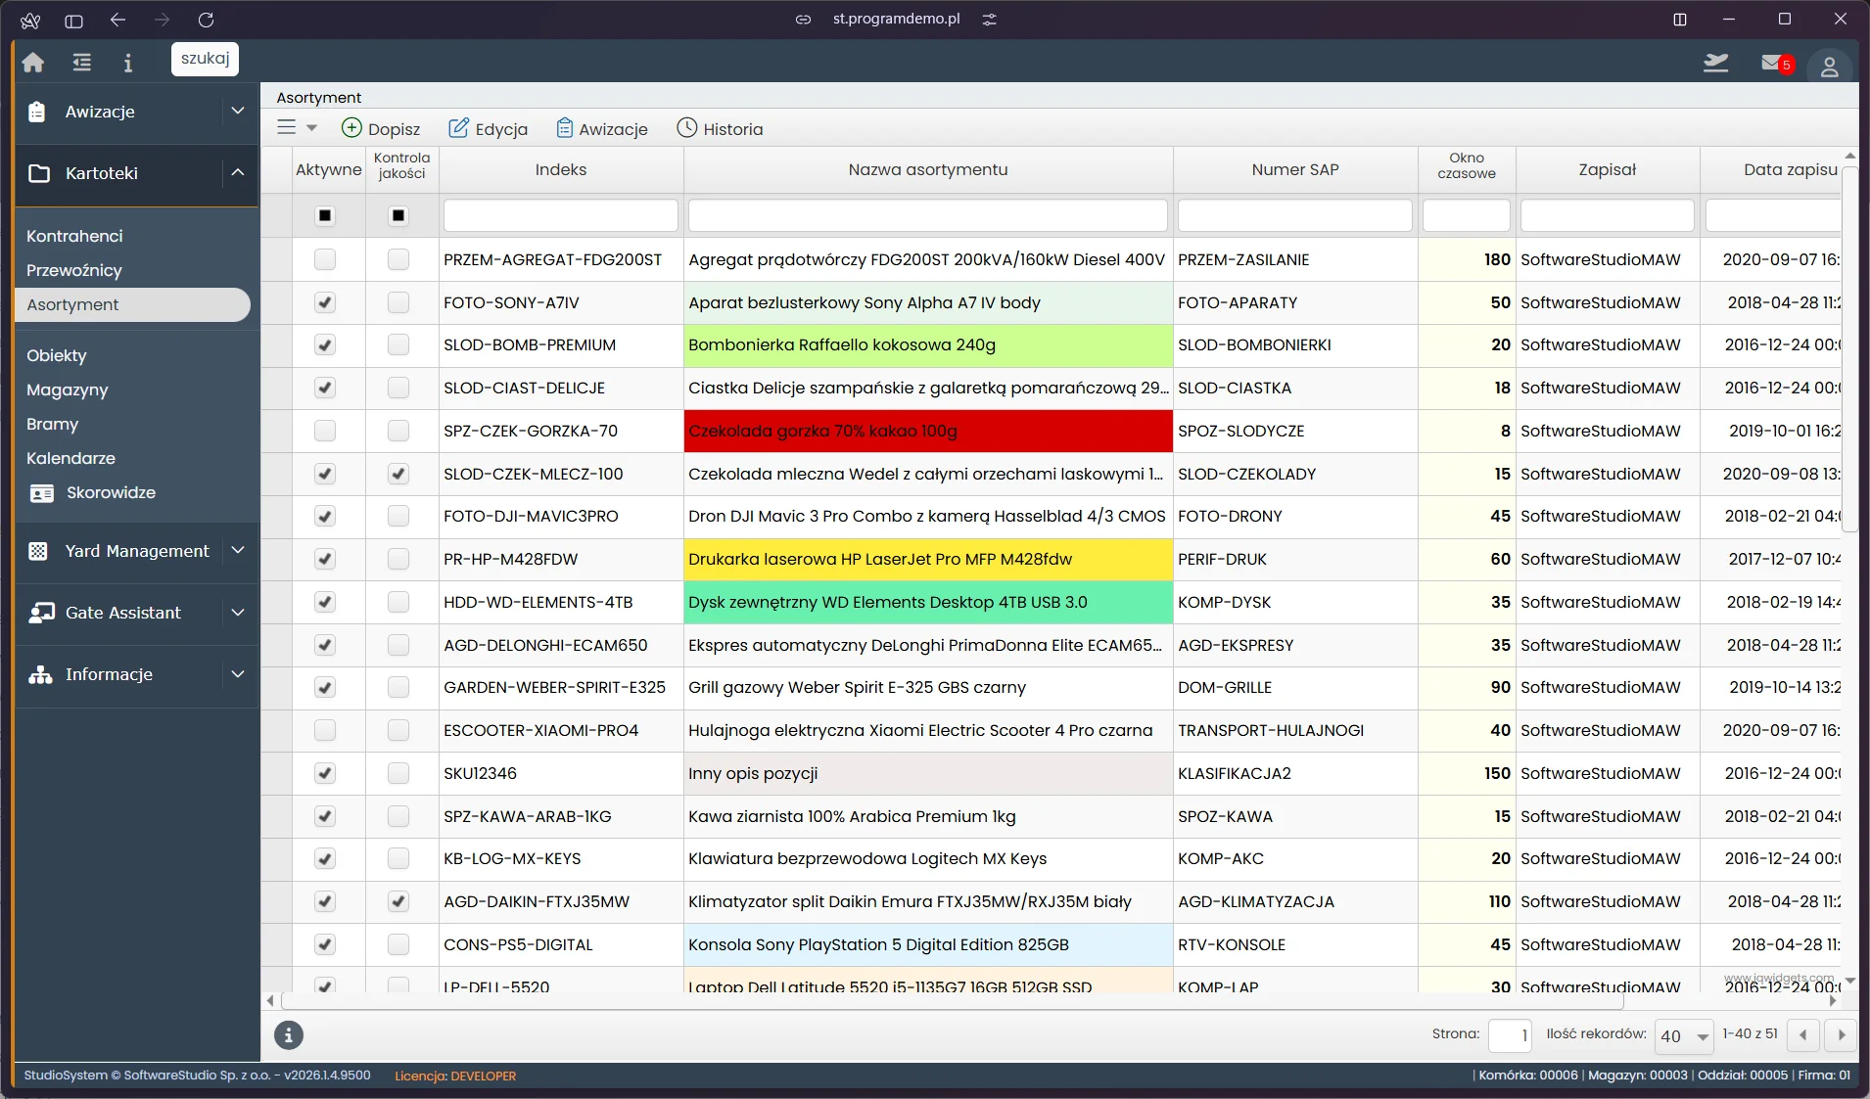Click the Kartoteki folder icon
The image size is (1870, 1099).
coord(39,173)
